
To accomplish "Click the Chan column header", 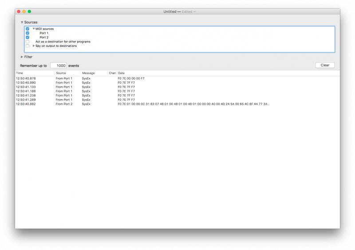I will [112, 73].
